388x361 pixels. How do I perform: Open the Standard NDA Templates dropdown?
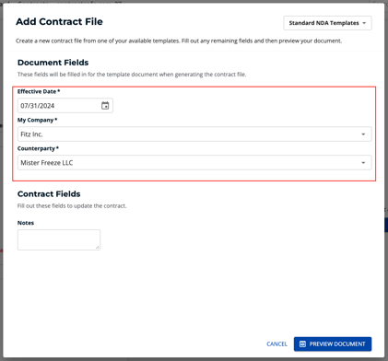[327, 23]
